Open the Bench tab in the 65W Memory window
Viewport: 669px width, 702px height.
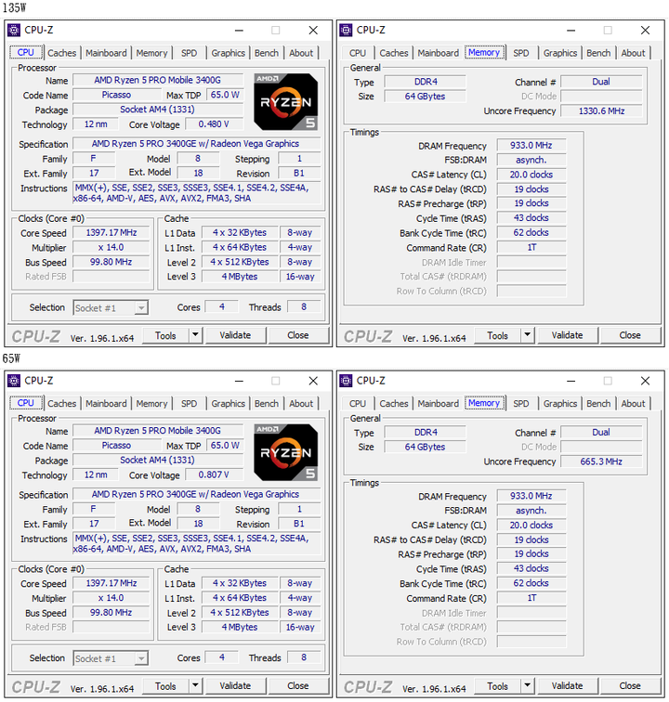point(598,403)
